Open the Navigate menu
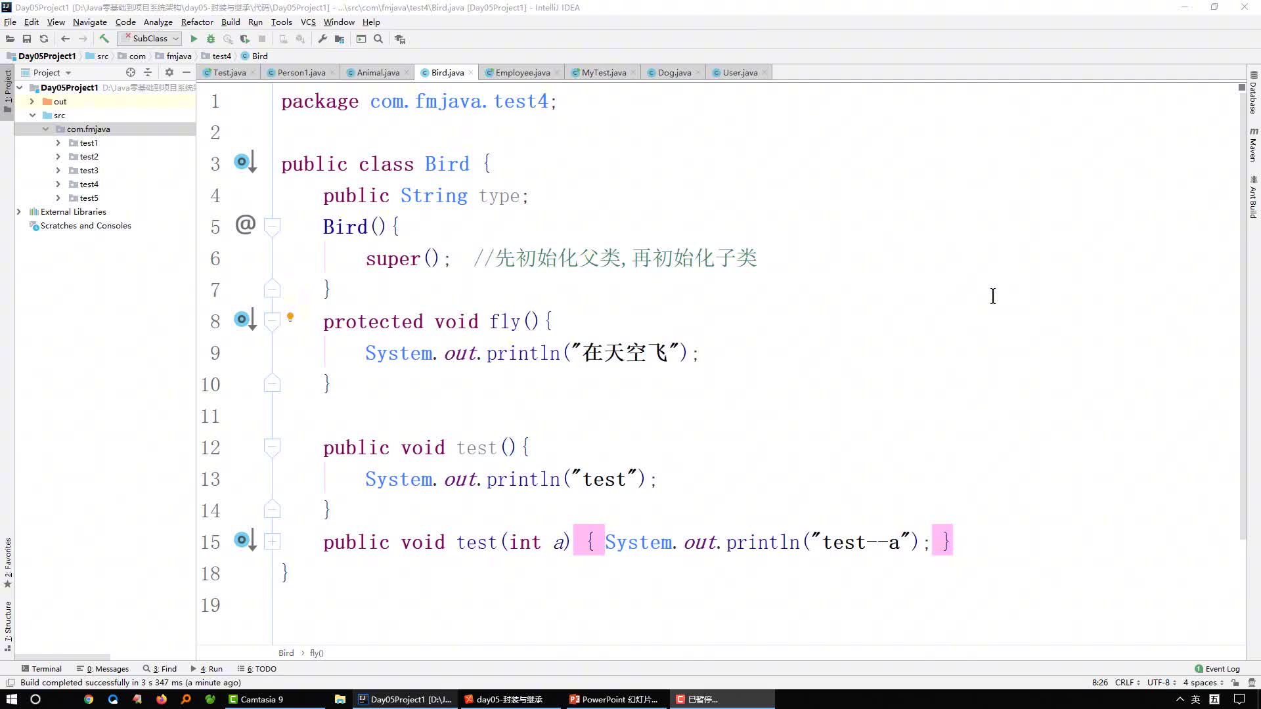Image resolution: width=1261 pixels, height=709 pixels. coord(90,22)
